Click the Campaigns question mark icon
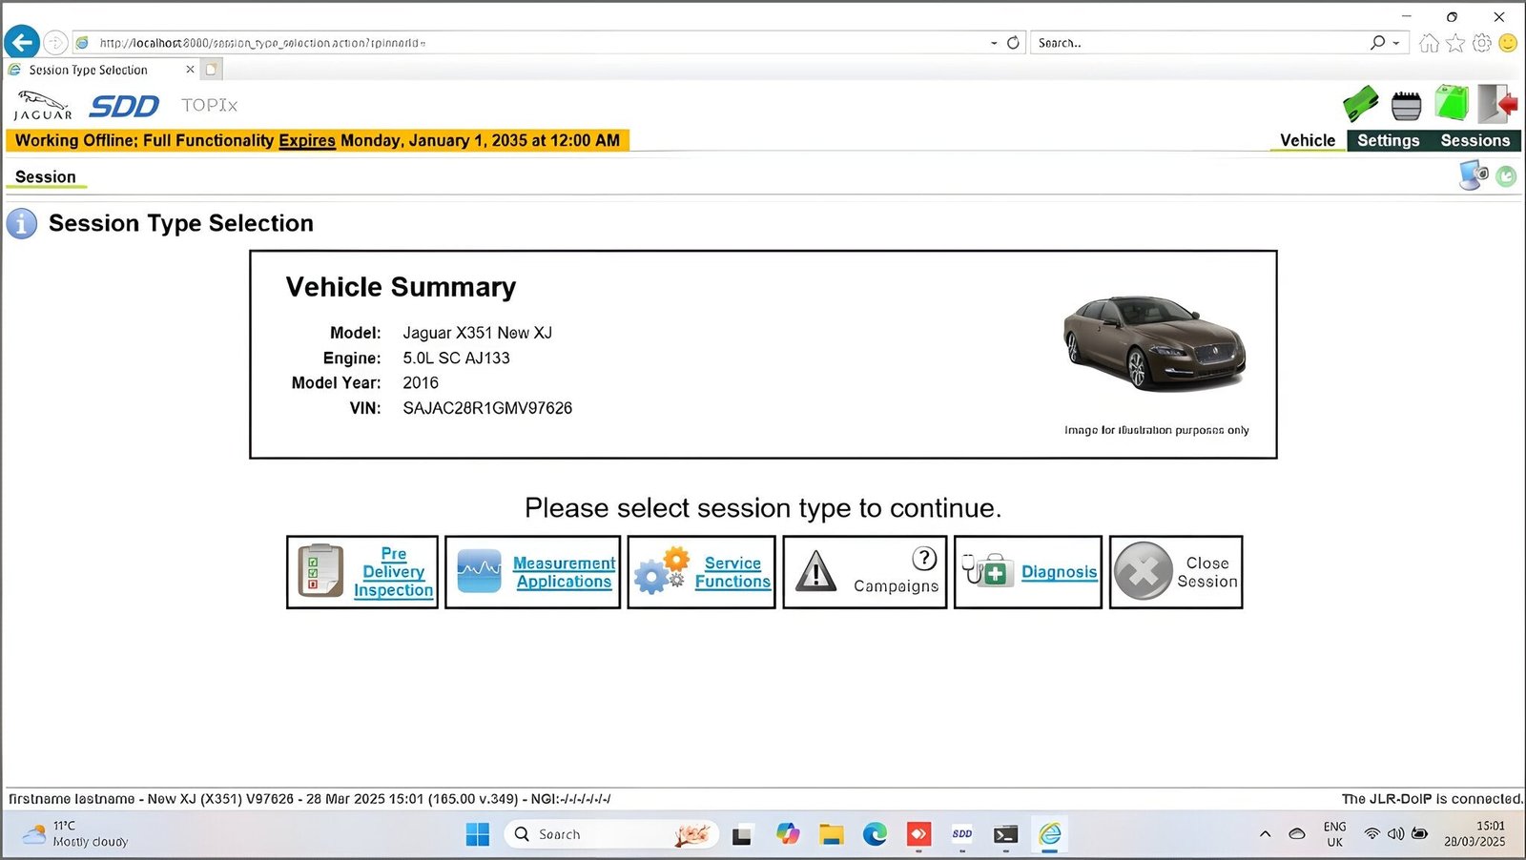The height and width of the screenshot is (860, 1526). click(924, 558)
